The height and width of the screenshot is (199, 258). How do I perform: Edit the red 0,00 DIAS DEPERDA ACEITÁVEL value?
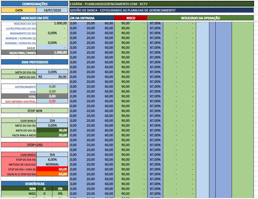pyautogui.click(x=52, y=101)
